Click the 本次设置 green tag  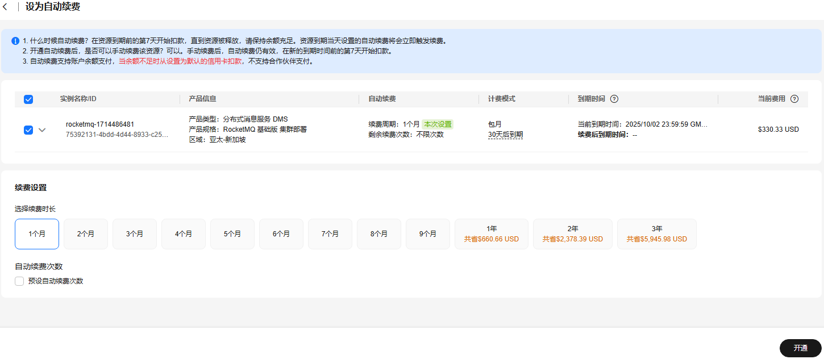pyautogui.click(x=438, y=124)
